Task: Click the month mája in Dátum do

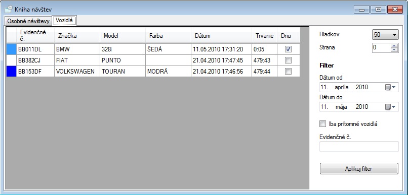Action: coord(341,107)
